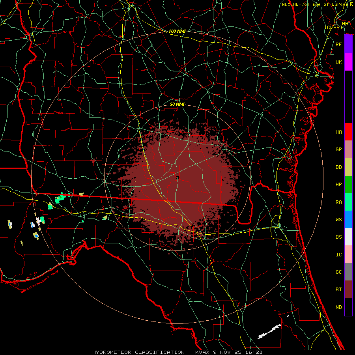Click the black radar site dot at center
This screenshot has height=355, width=355.
coord(178,178)
